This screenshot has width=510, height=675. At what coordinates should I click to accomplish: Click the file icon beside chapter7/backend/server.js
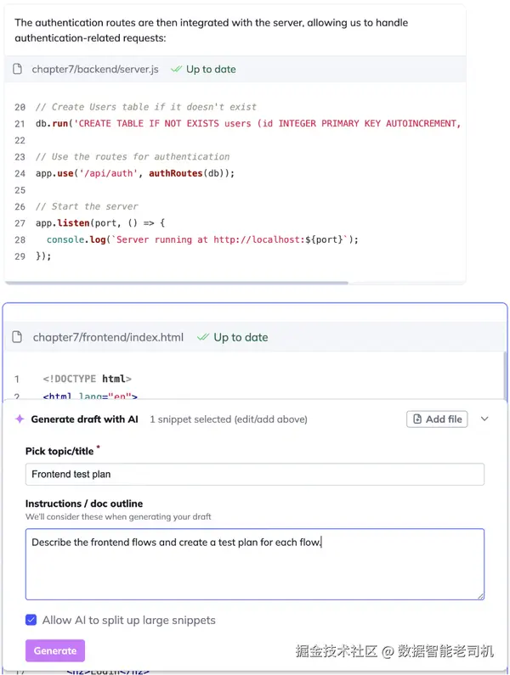click(x=17, y=69)
